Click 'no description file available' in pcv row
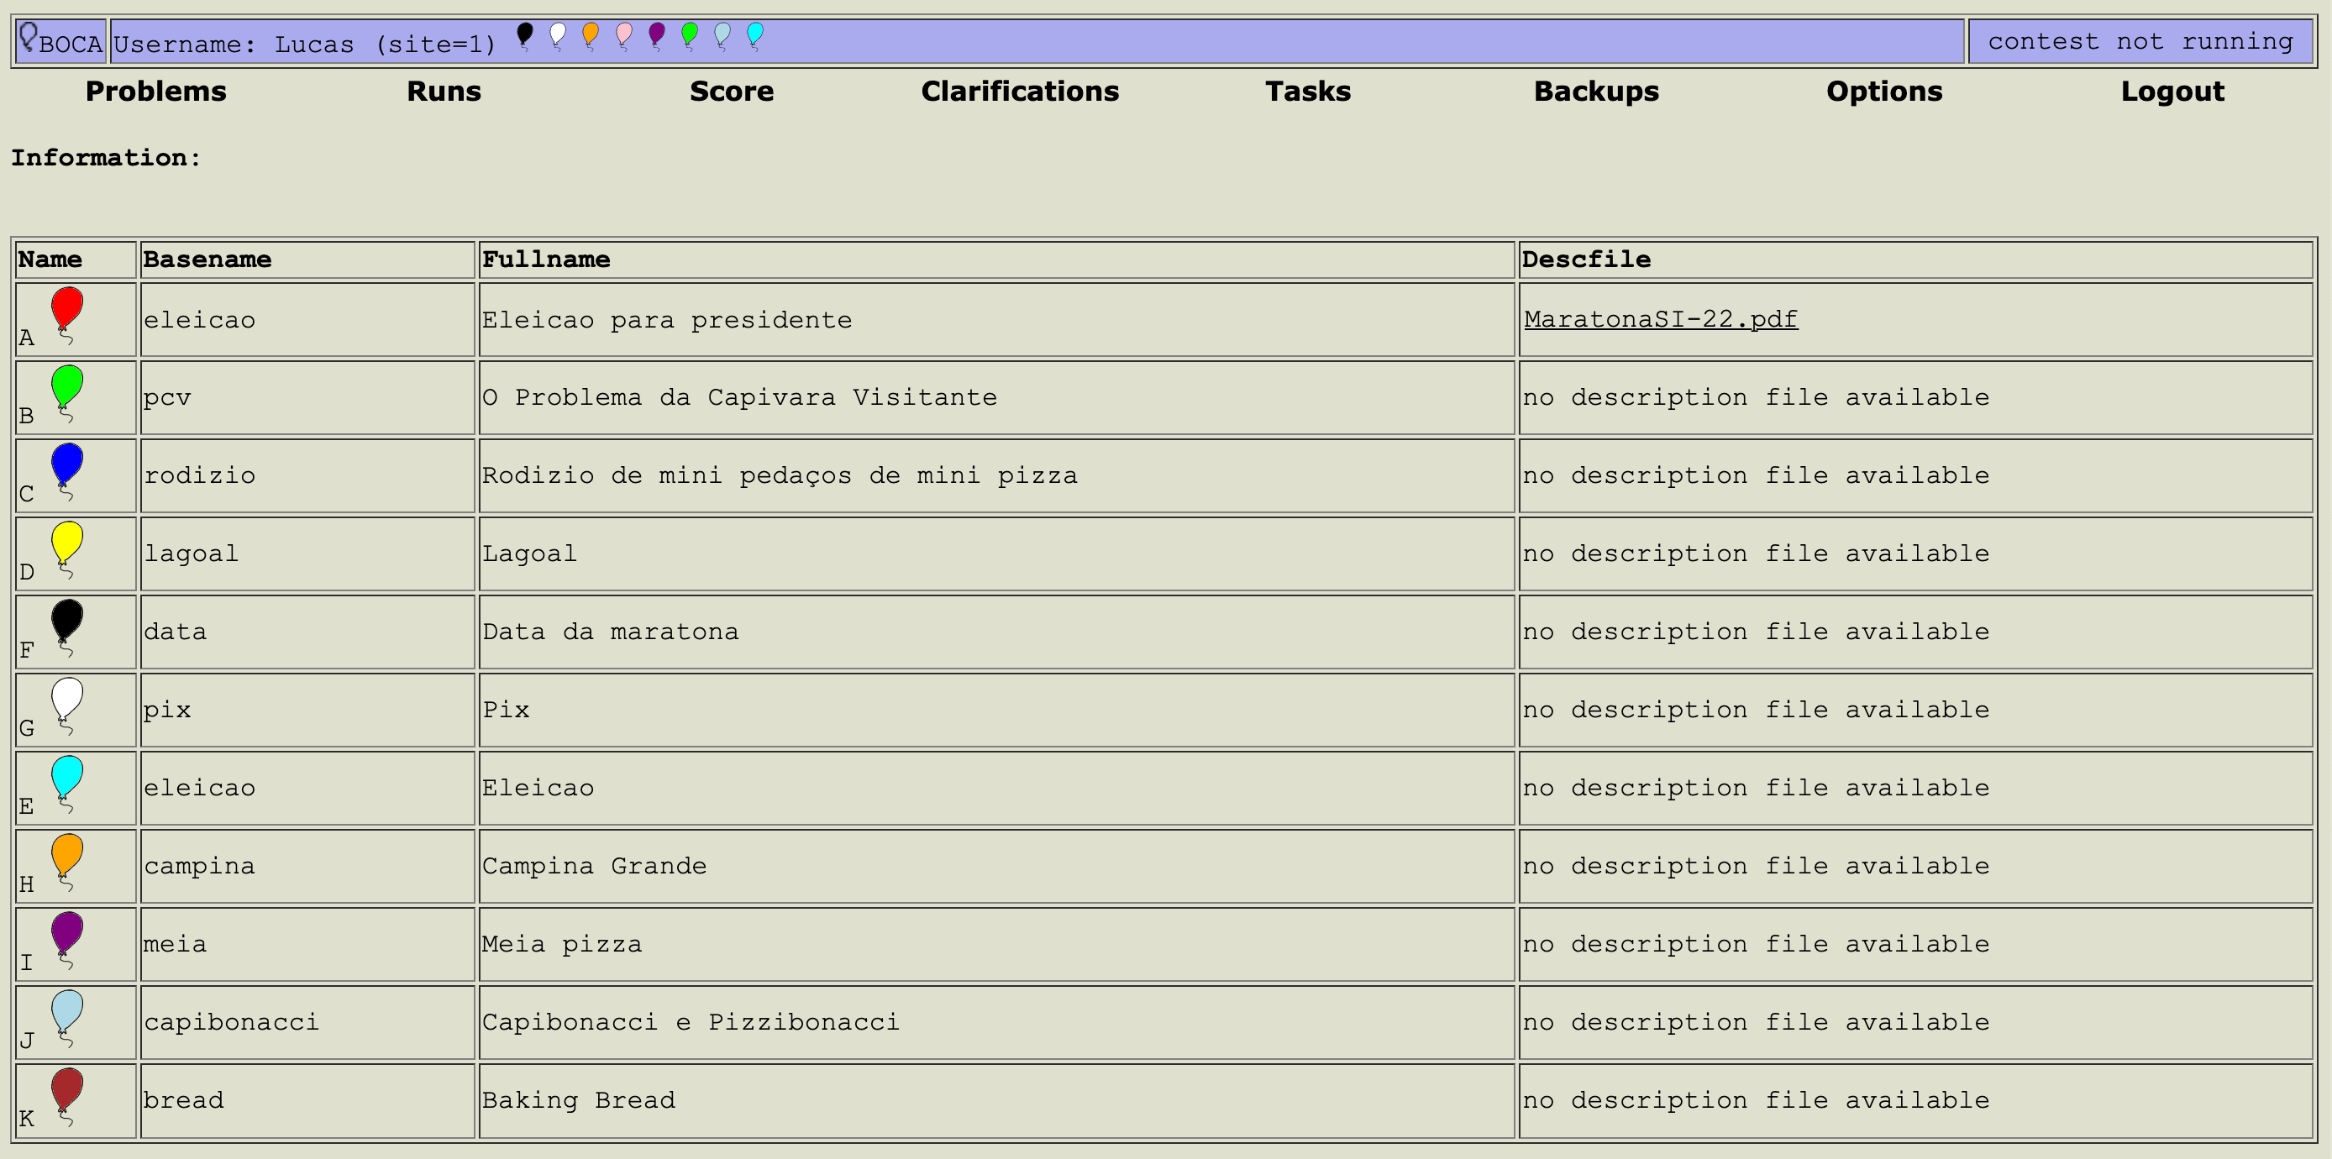The height and width of the screenshot is (1159, 2332). coord(1757,398)
